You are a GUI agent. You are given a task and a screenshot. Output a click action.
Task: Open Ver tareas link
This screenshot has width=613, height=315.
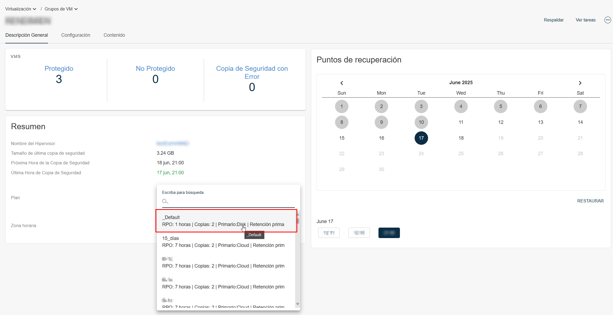(x=585, y=20)
